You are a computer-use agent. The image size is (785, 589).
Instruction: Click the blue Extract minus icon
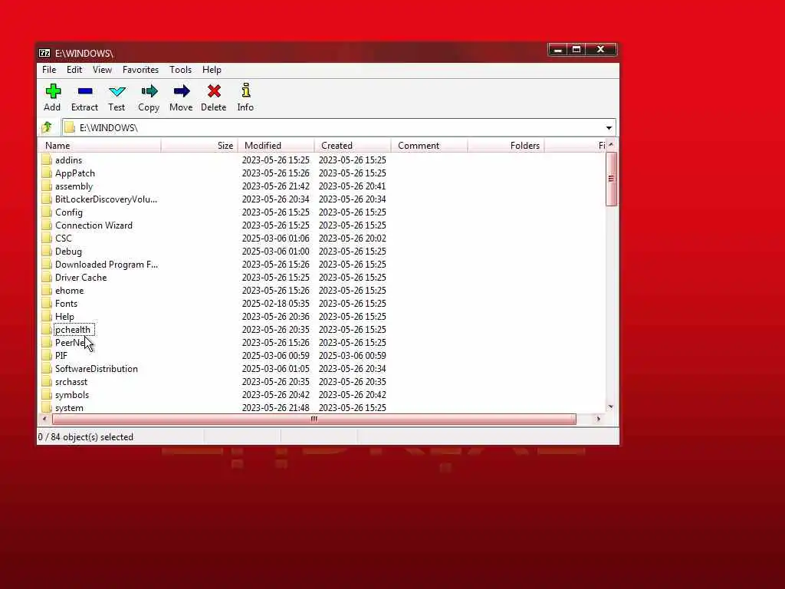tap(85, 91)
